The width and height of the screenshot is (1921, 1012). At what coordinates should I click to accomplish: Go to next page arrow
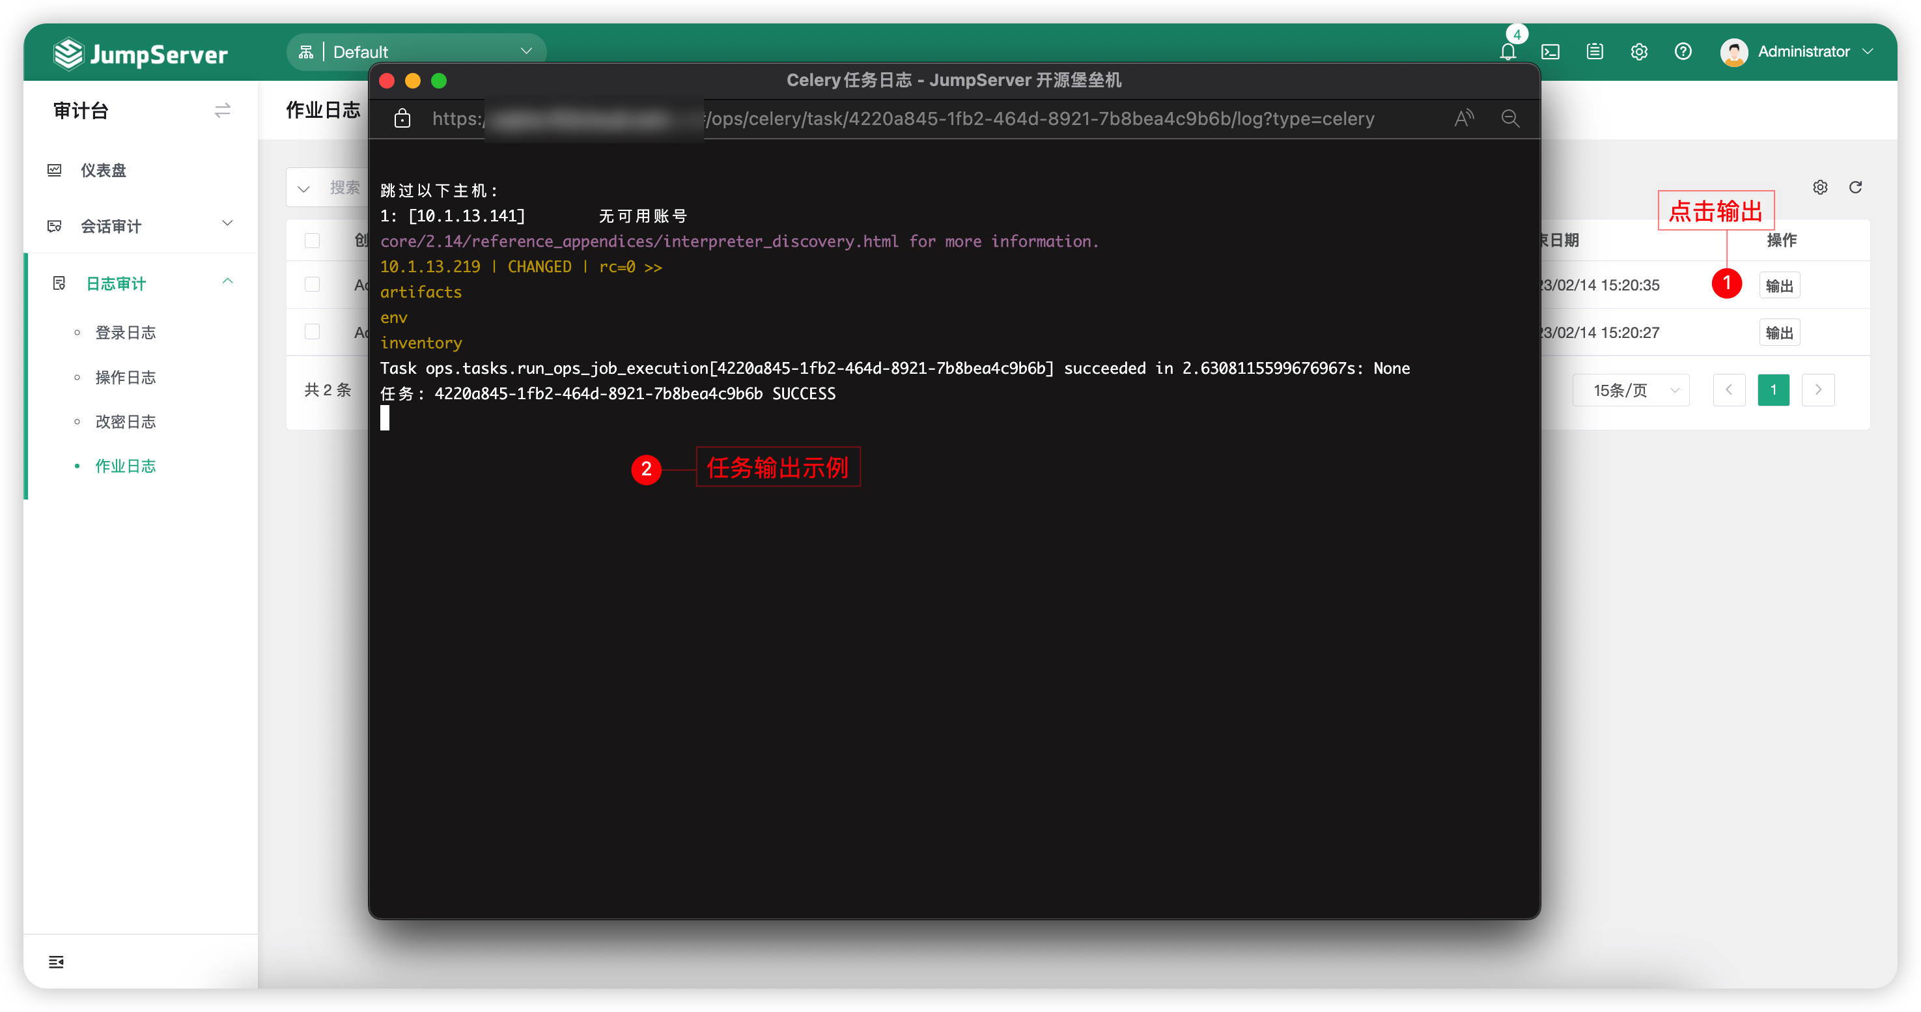[x=1818, y=390]
